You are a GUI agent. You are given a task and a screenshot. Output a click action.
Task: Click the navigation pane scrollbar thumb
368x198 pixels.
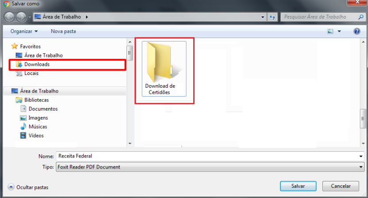pyautogui.click(x=130, y=53)
